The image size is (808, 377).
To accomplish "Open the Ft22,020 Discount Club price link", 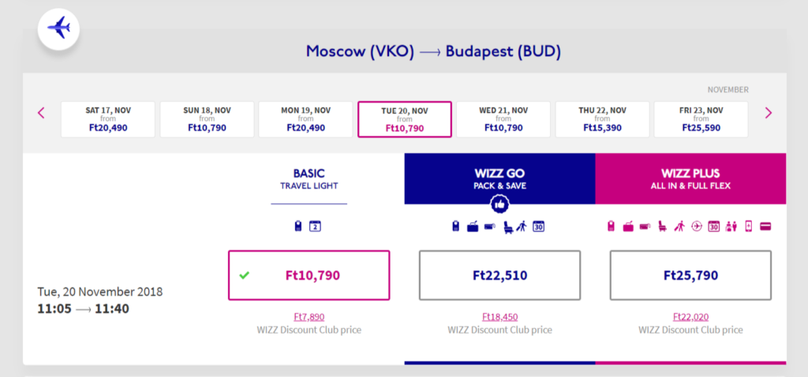I will (x=690, y=317).
